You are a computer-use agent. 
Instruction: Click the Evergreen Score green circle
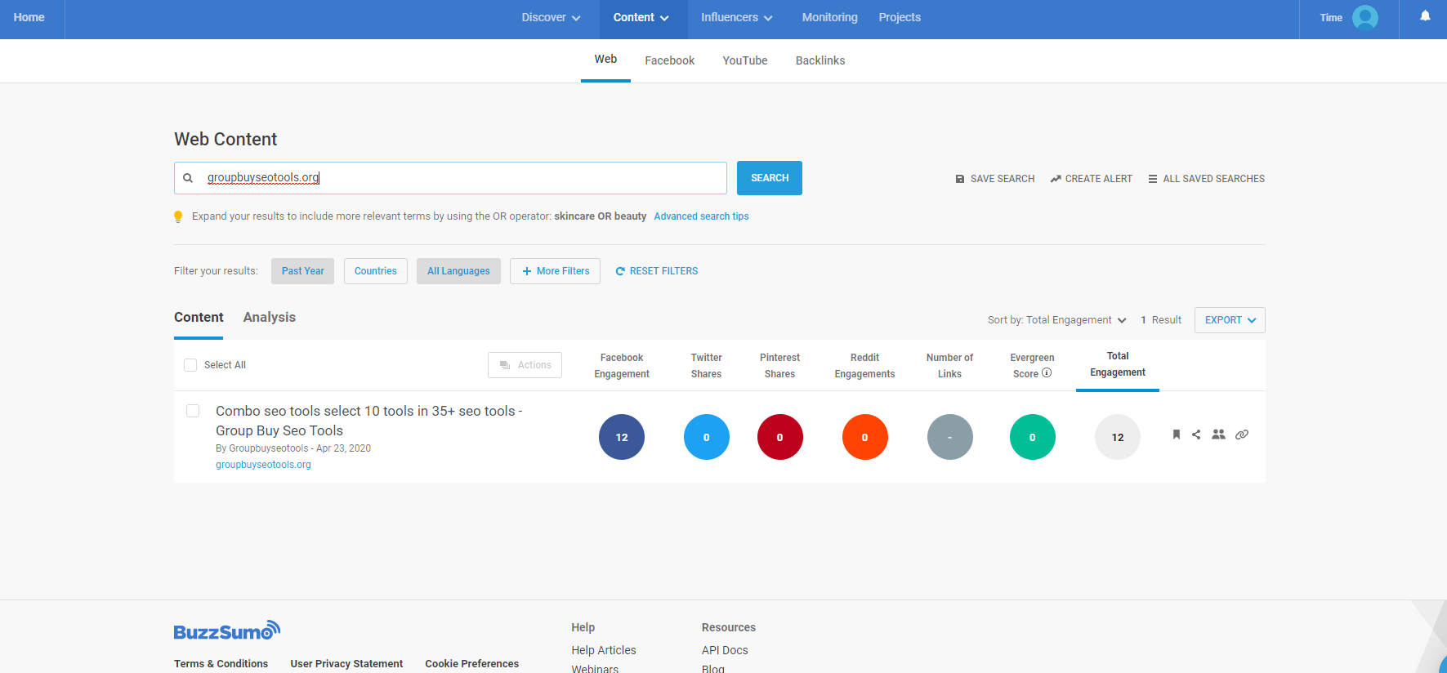(1033, 437)
